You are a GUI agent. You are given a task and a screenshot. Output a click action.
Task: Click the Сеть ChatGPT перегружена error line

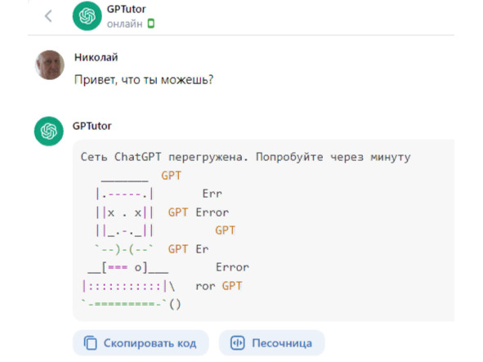[x=245, y=157]
